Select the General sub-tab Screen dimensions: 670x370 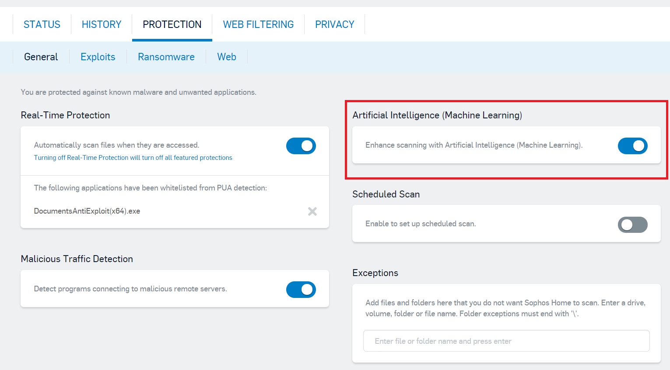click(x=41, y=57)
